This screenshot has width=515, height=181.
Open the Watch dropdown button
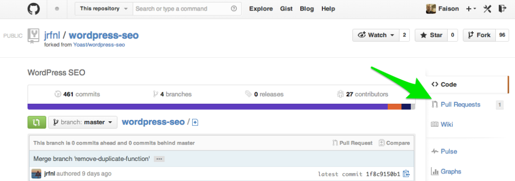(x=376, y=35)
